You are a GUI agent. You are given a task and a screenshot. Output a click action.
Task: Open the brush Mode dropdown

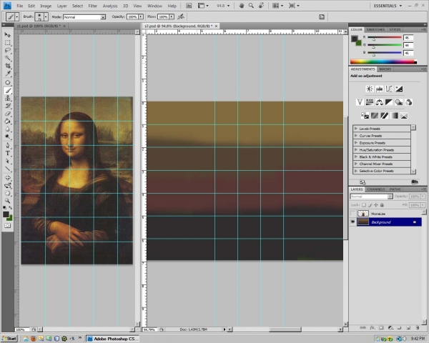point(84,17)
